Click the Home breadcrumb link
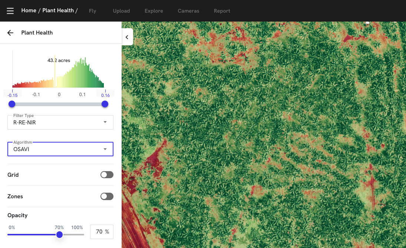This screenshot has height=248, width=406. [x=29, y=10]
